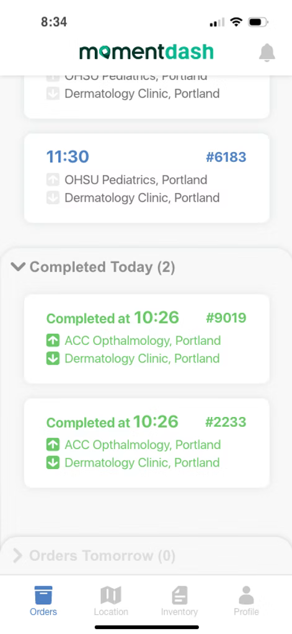292x634 pixels.
Task: Open the Profile person icon
Action: pyautogui.click(x=246, y=595)
